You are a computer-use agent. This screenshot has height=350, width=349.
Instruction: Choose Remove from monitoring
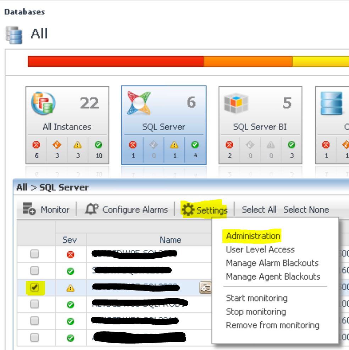click(x=273, y=325)
